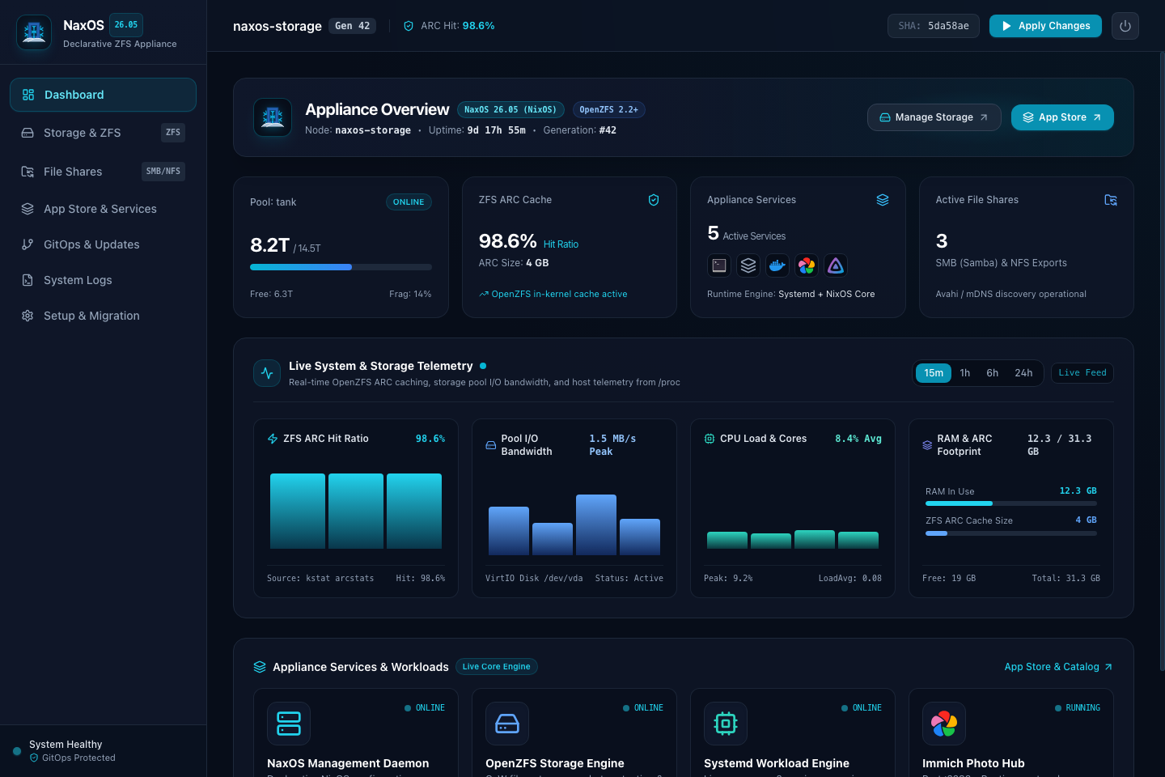
Task: Click the Immich Photo Hub pinwheel icon
Action: point(944,724)
